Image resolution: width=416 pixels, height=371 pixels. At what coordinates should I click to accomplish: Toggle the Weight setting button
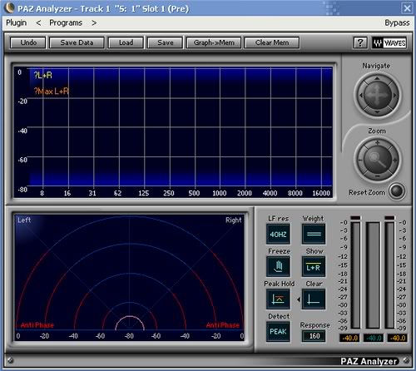(x=314, y=235)
